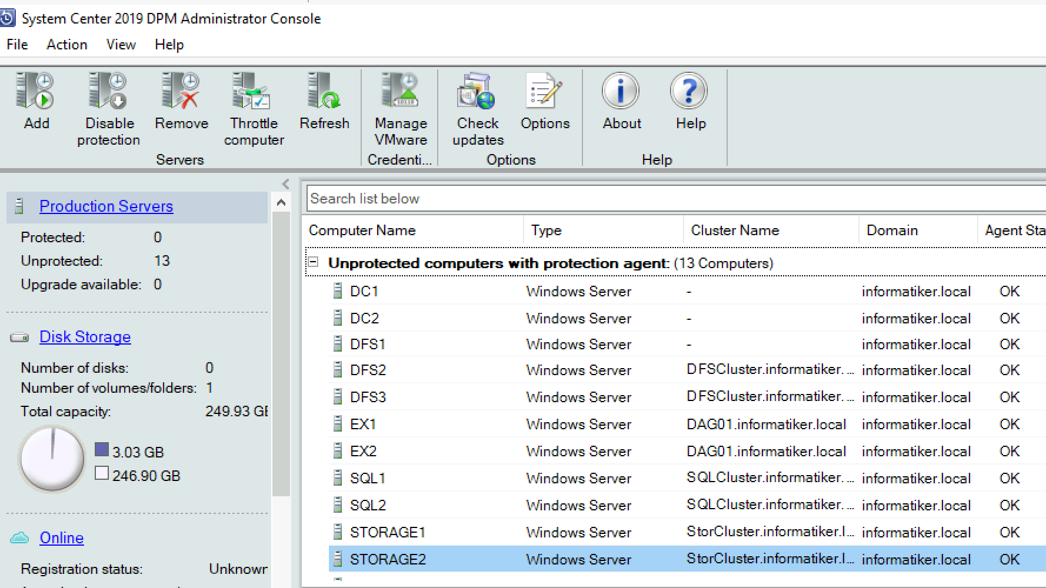
Task: Click the Add server icon
Action: 35,91
